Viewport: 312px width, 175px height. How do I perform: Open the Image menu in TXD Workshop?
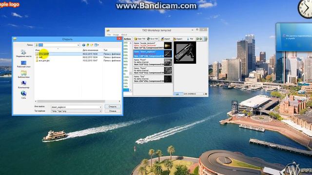pyautogui.click(x=116, y=35)
